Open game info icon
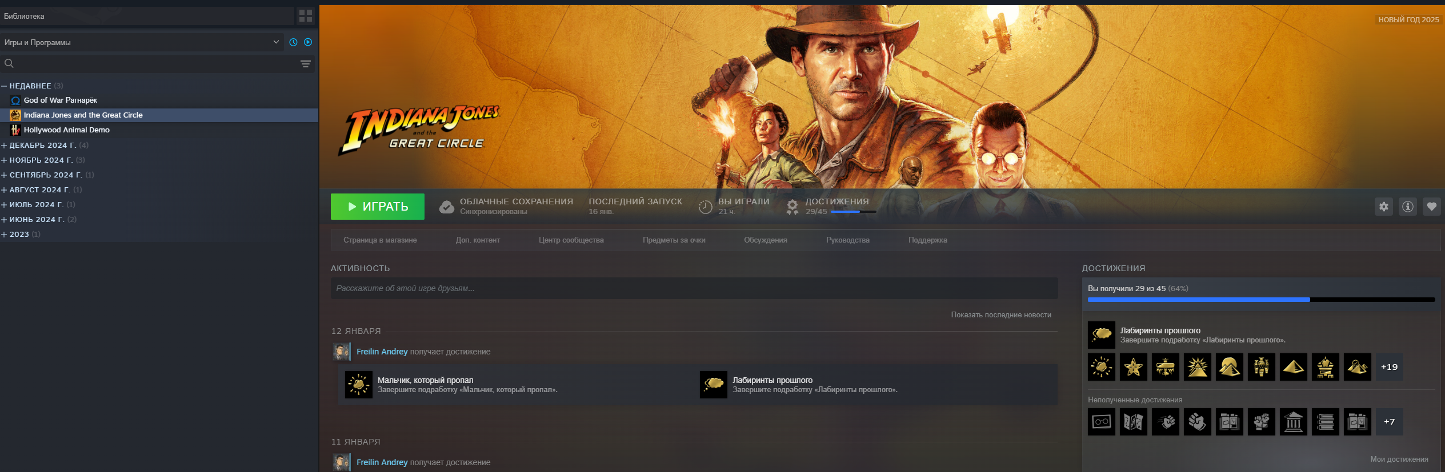This screenshot has width=1445, height=472. tap(1408, 207)
